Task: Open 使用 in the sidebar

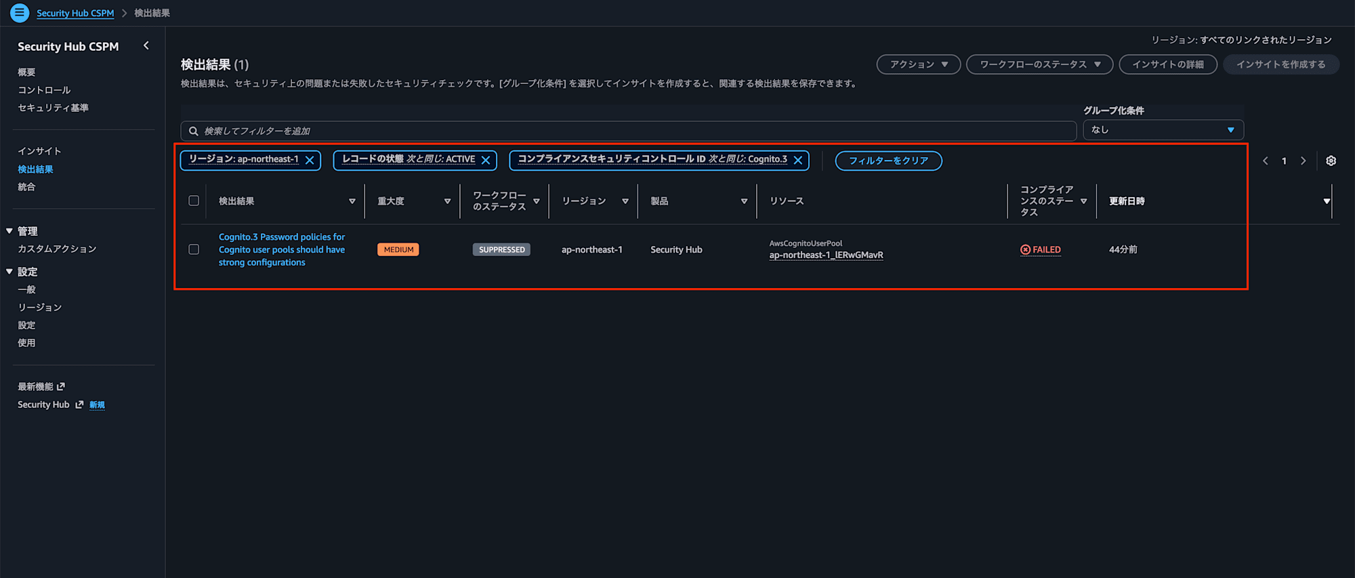Action: click(26, 342)
